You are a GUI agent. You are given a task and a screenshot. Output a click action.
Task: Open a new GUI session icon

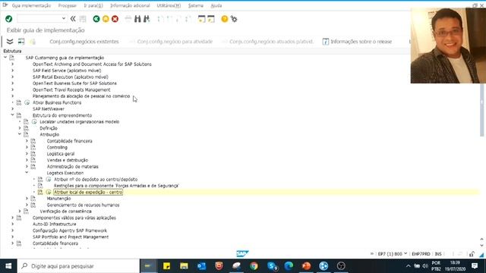(202, 19)
